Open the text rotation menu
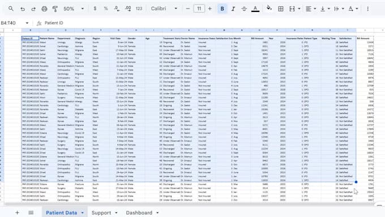Screen dimensions: 385x217 [x=351, y=9]
